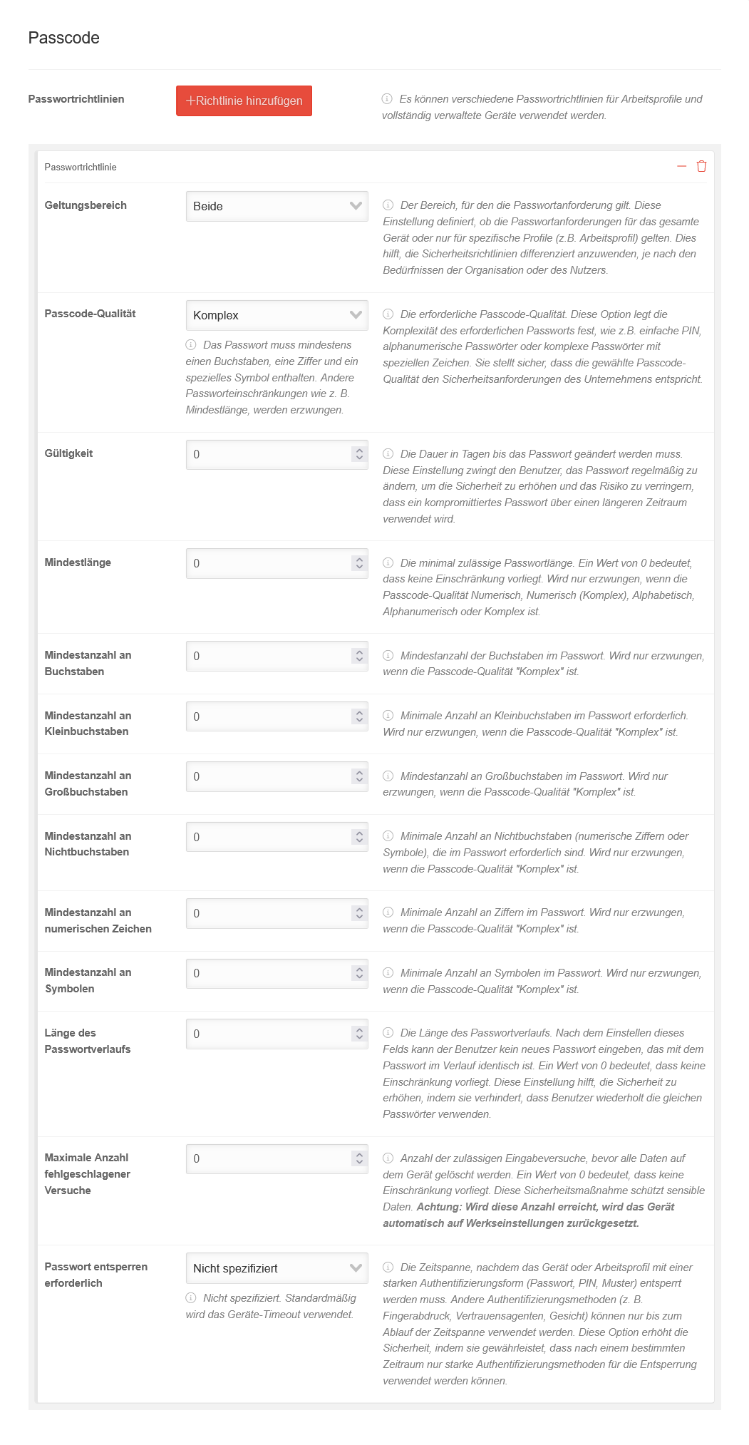Open the Passcode-Qualität dropdown showing Komplex
The image size is (749, 1445).
tap(277, 315)
